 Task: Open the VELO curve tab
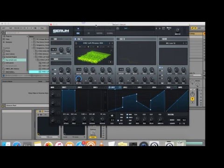168,87
